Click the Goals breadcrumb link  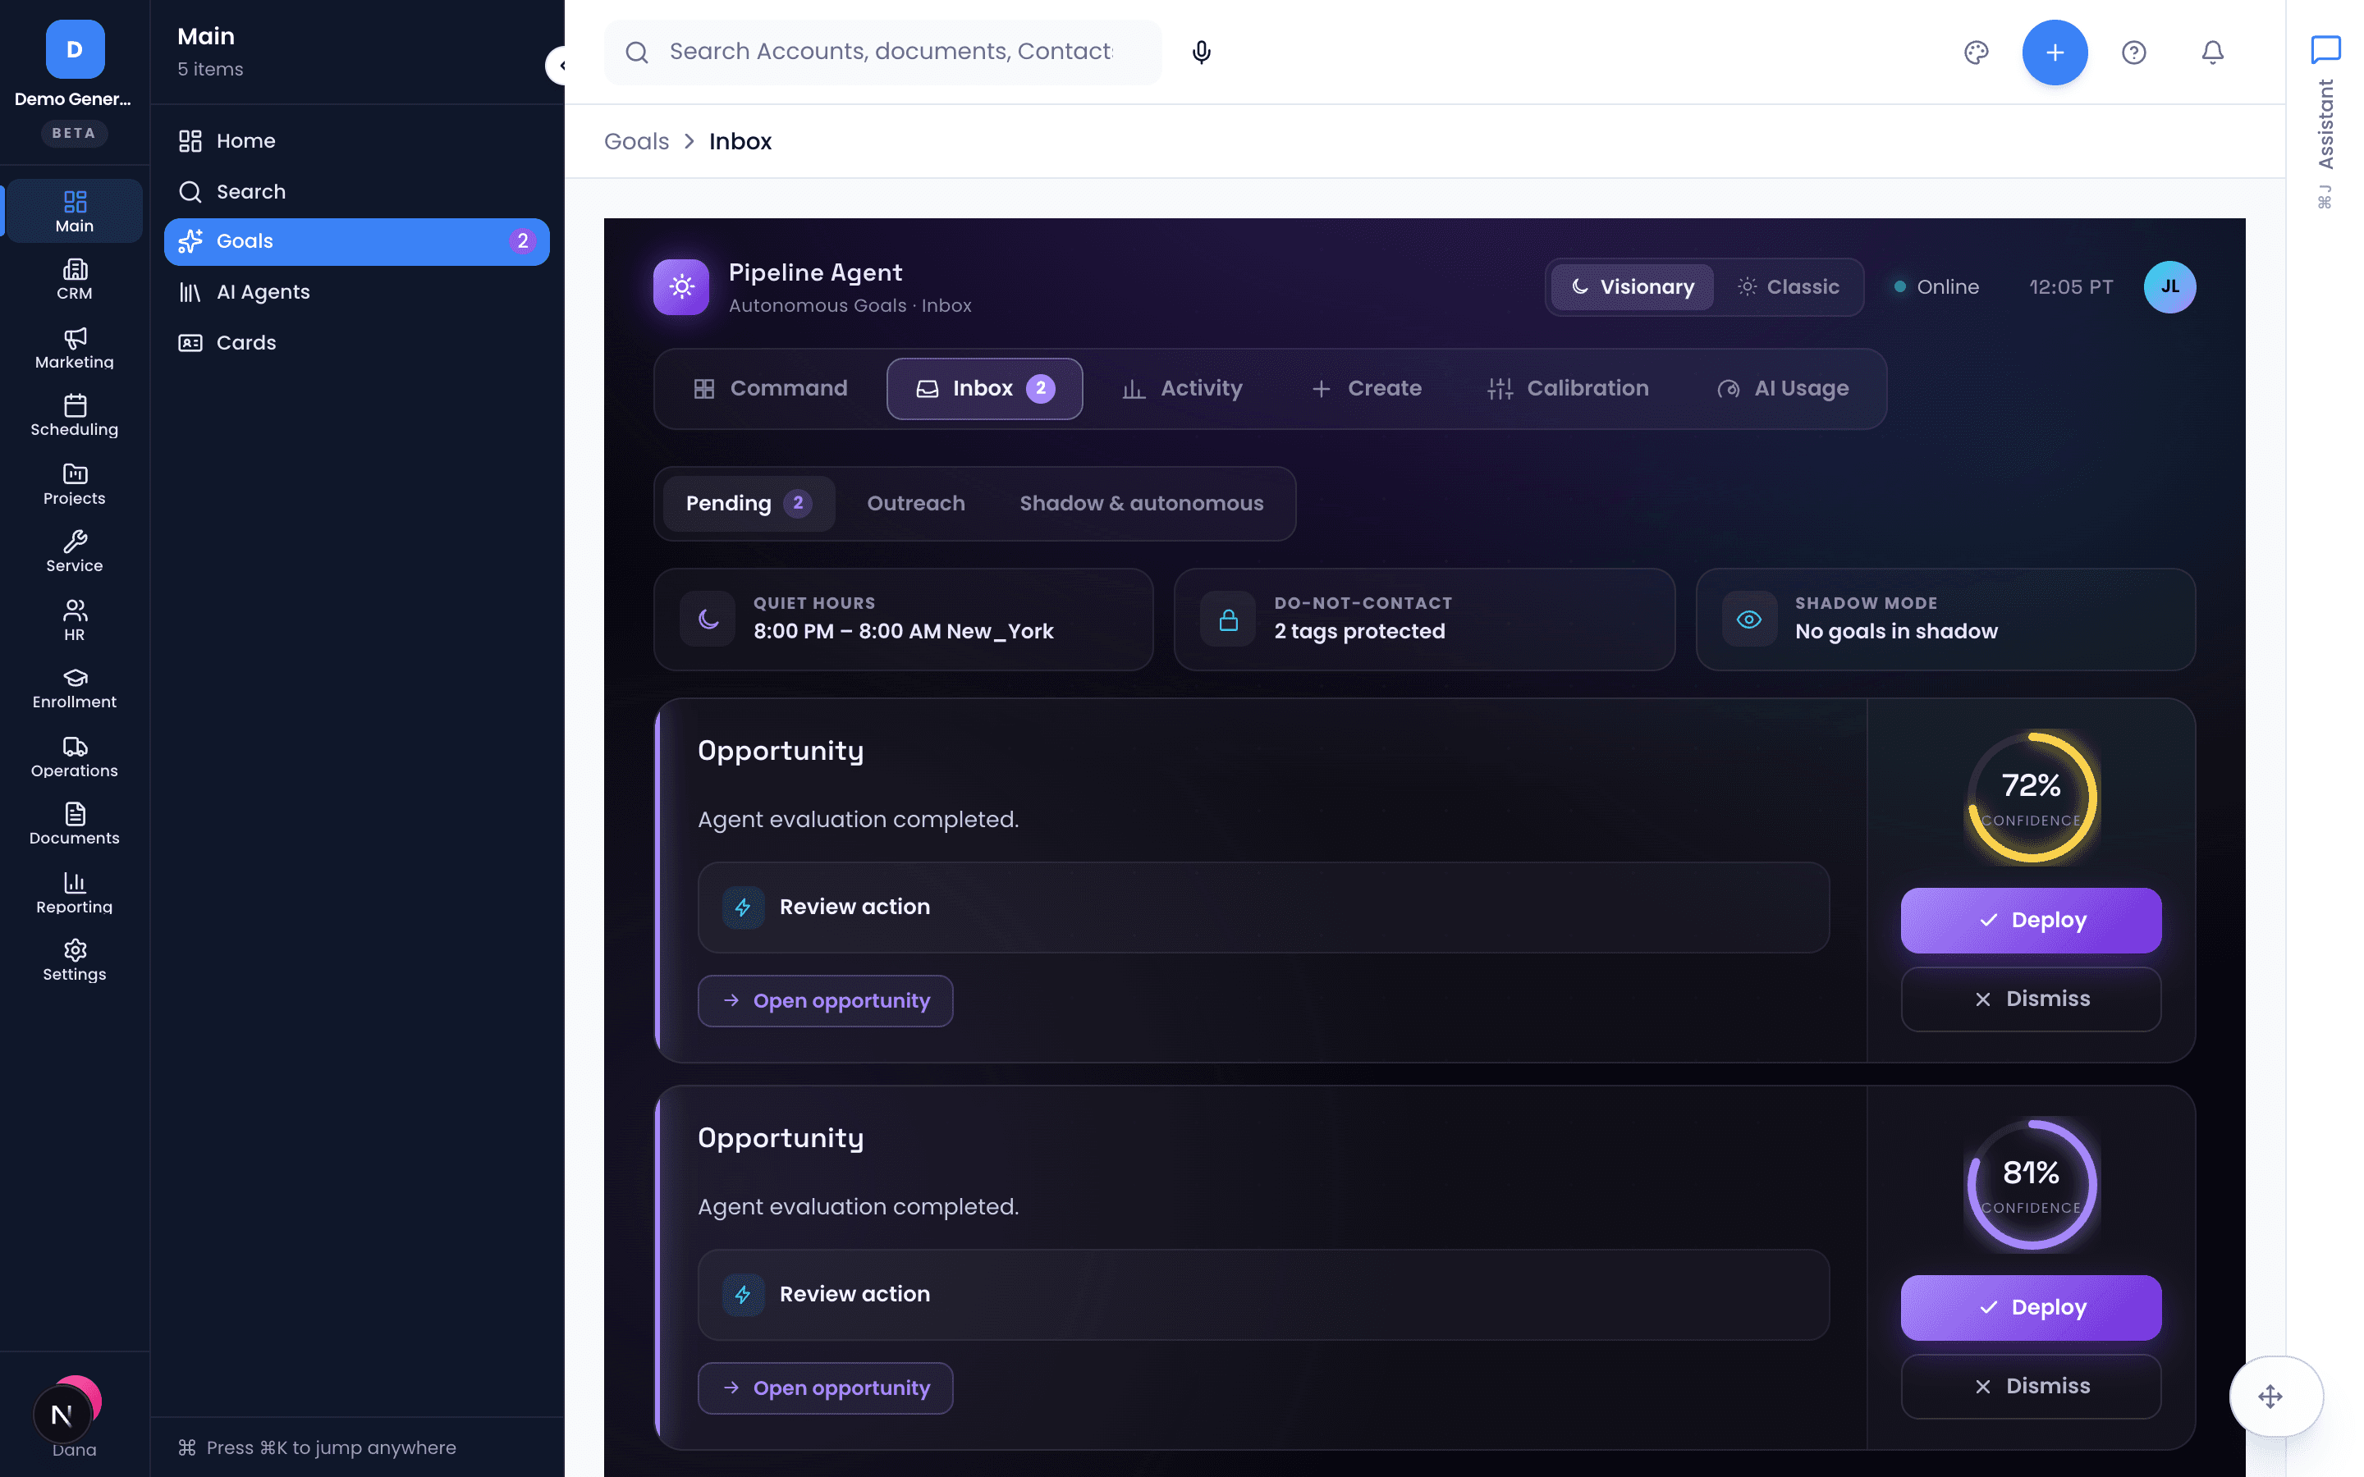(636, 142)
